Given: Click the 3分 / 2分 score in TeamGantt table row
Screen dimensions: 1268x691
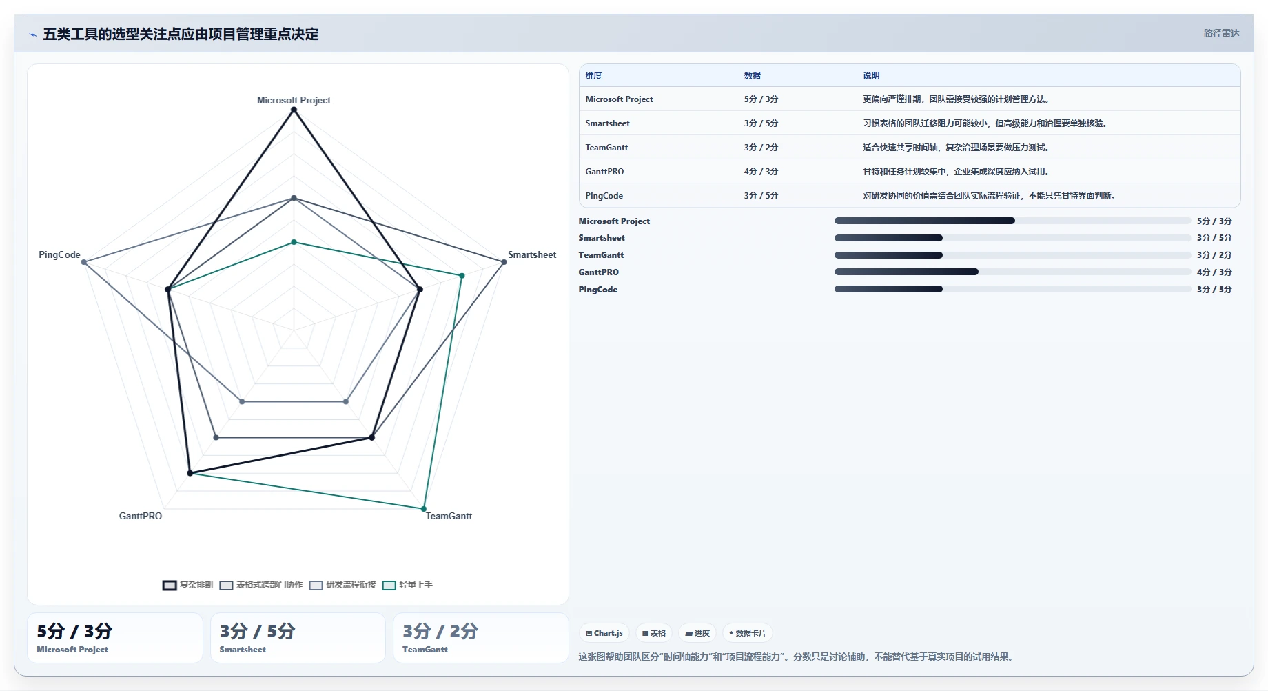Looking at the screenshot, I should (761, 148).
